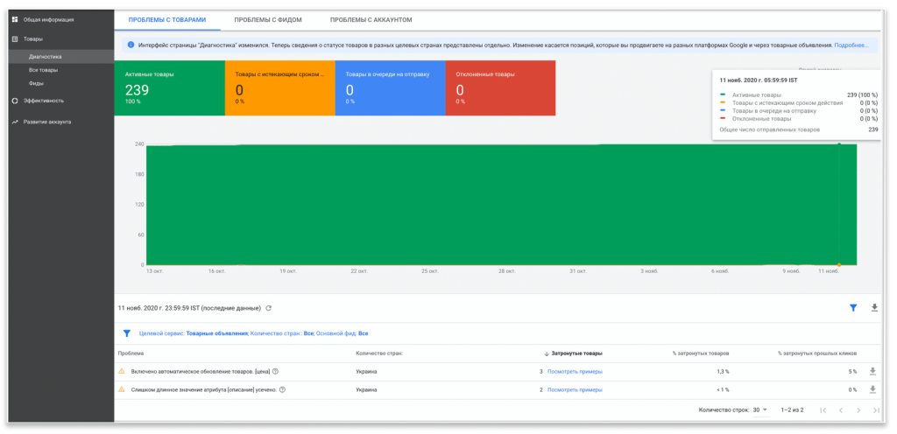Image resolution: width=897 pixels, height=434 pixels.
Task: Select the red Отклоненные товары tile
Action: click(x=500, y=87)
